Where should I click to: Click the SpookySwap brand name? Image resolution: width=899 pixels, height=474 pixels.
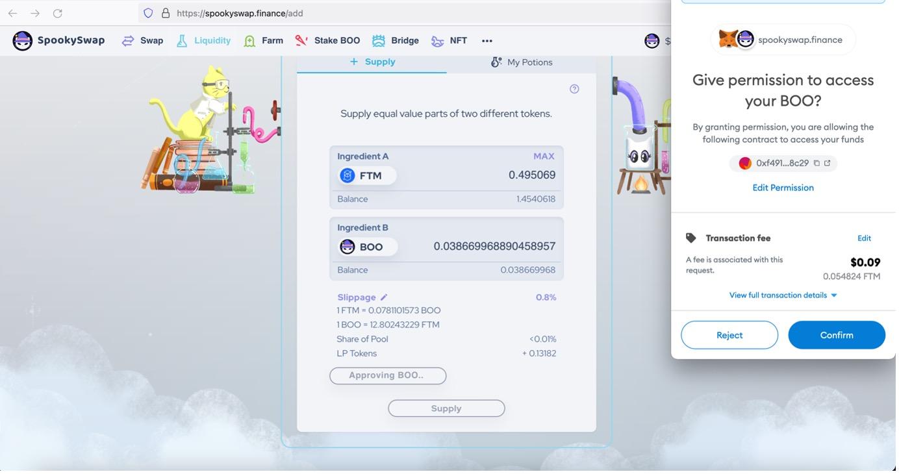(71, 40)
